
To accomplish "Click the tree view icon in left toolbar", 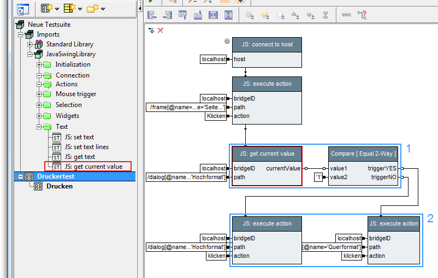I will (23, 9).
